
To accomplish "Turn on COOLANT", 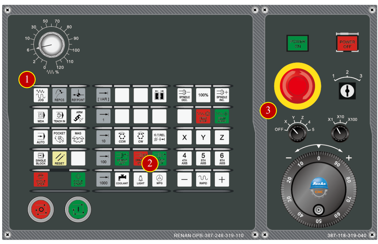I will (x=122, y=180).
